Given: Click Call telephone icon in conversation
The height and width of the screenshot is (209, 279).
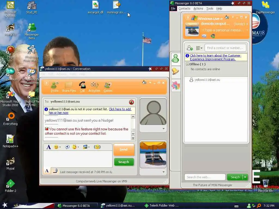Looking at the screenshot, I should [x=82, y=87].
